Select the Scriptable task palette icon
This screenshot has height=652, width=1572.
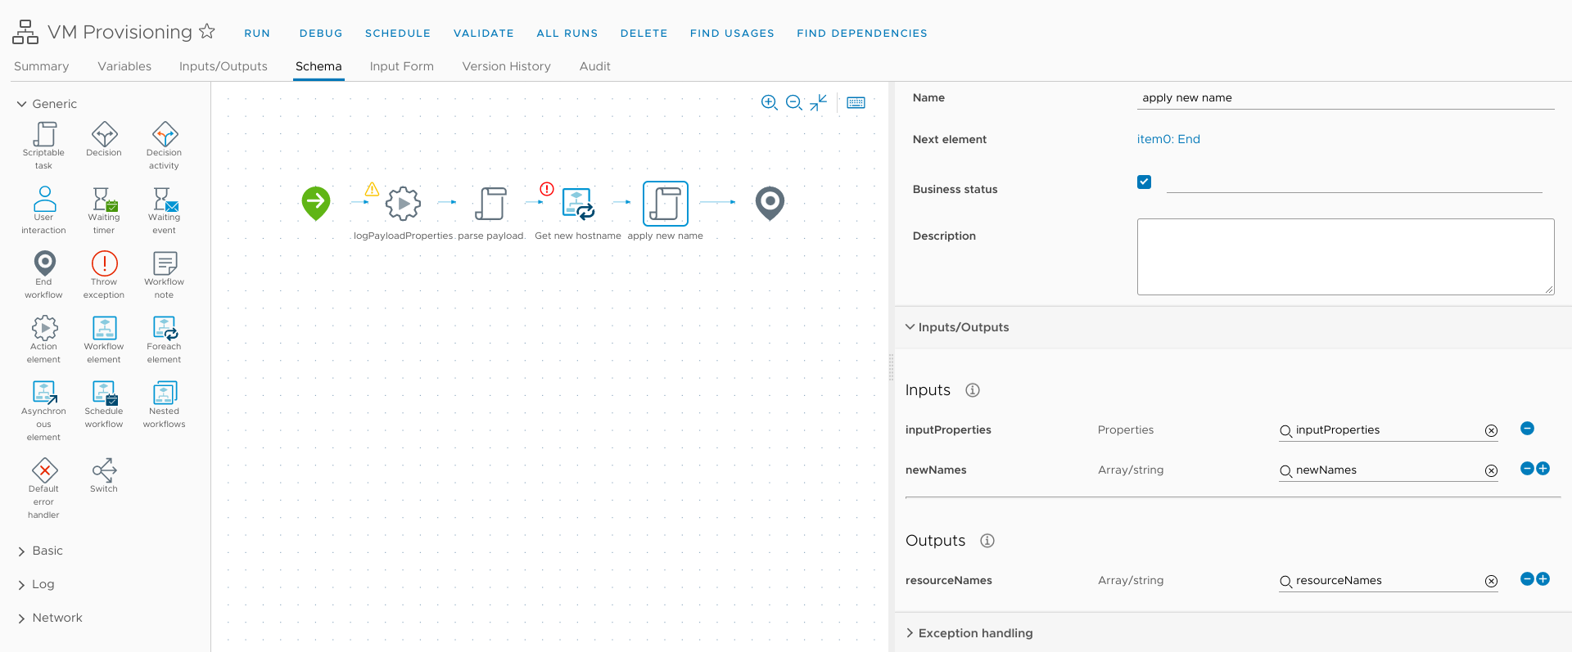tap(44, 134)
